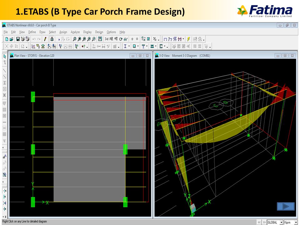Click the Show Deformed Shape icon
This screenshot has height=225, width=300.
(170, 39)
